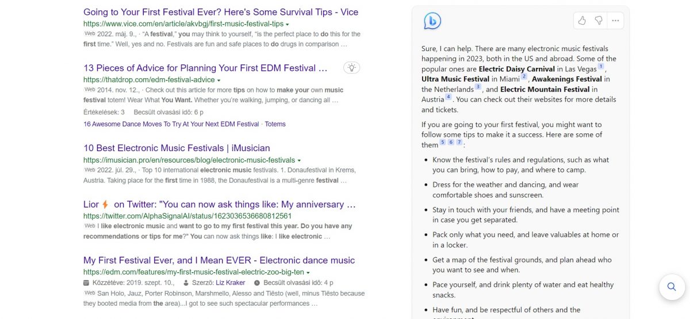Viewport: 690px width, 319px height.
Task: Click the Bing chat logo icon
Action: click(x=432, y=21)
